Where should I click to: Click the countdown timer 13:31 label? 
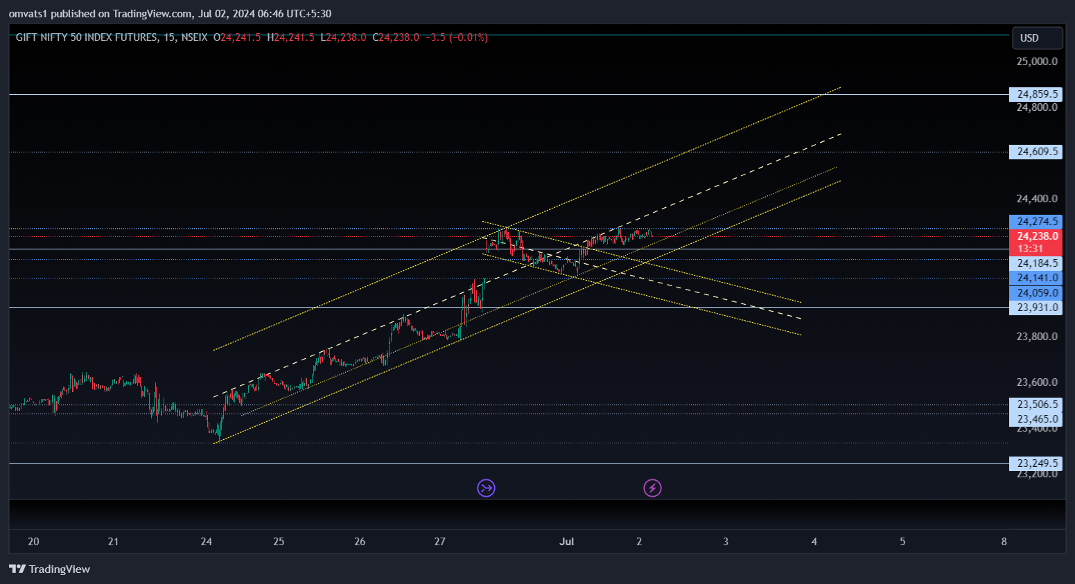1031,249
